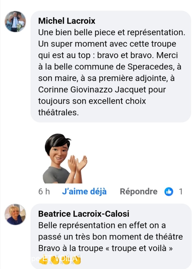This screenshot has width=196, height=269.
Task: Toggle the "J'aime déjà" like
Action: (x=84, y=192)
